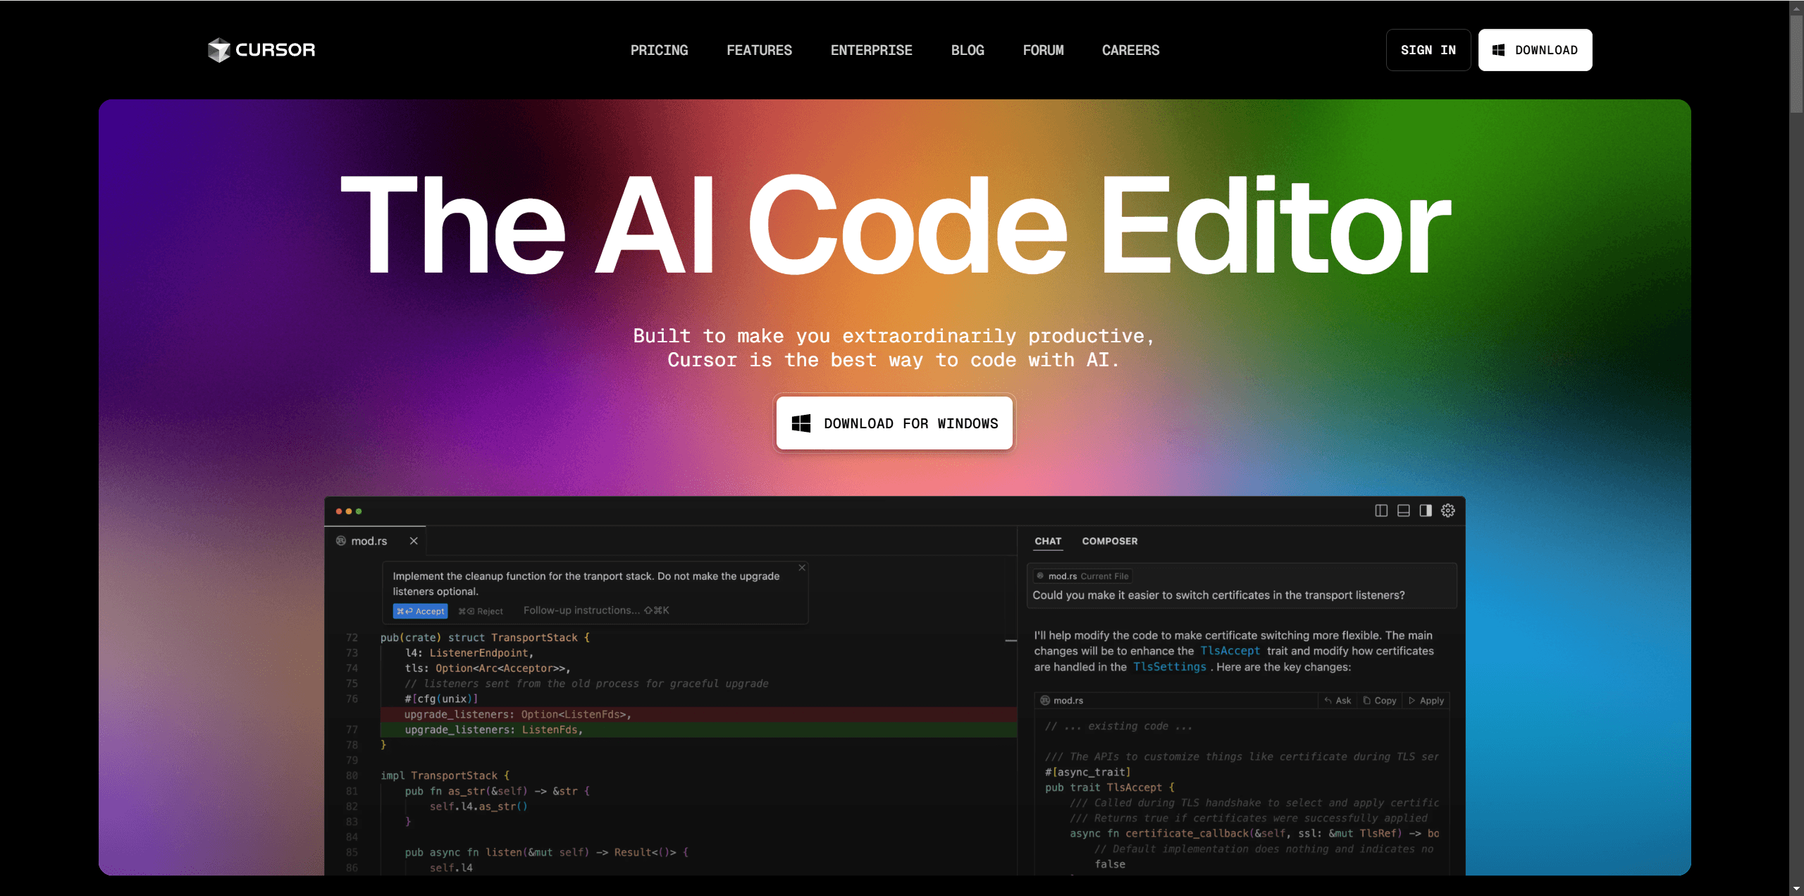The image size is (1804, 896).
Task: Dismiss the inline prompt box
Action: point(802,568)
